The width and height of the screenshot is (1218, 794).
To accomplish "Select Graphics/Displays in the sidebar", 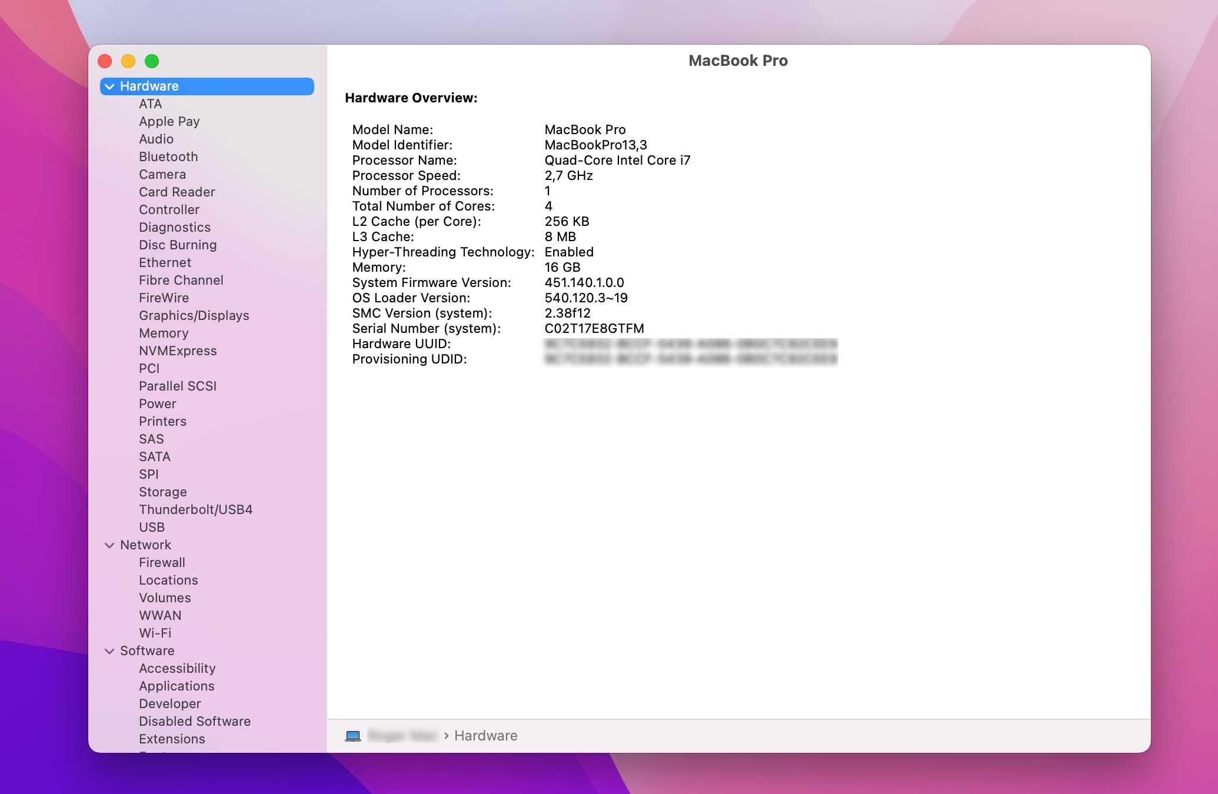I will [x=194, y=316].
